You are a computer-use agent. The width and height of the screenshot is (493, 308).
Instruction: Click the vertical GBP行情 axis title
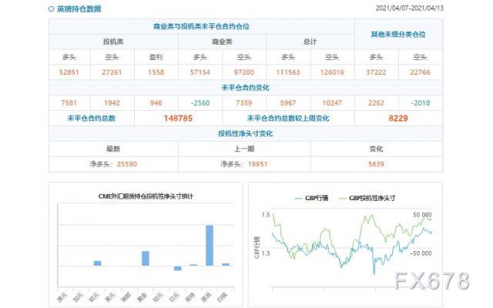257,247
